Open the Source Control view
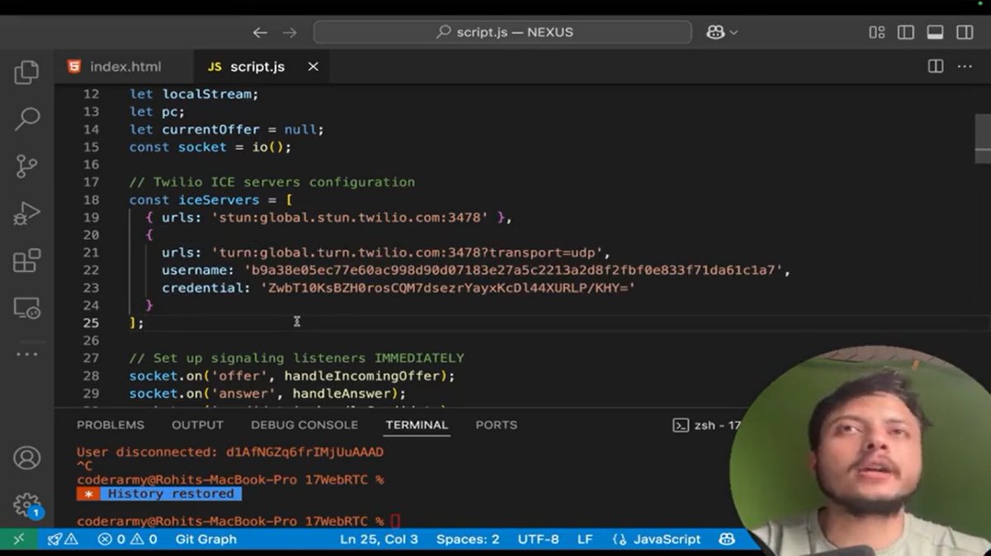Screen dimensions: 991x556 click(x=26, y=167)
